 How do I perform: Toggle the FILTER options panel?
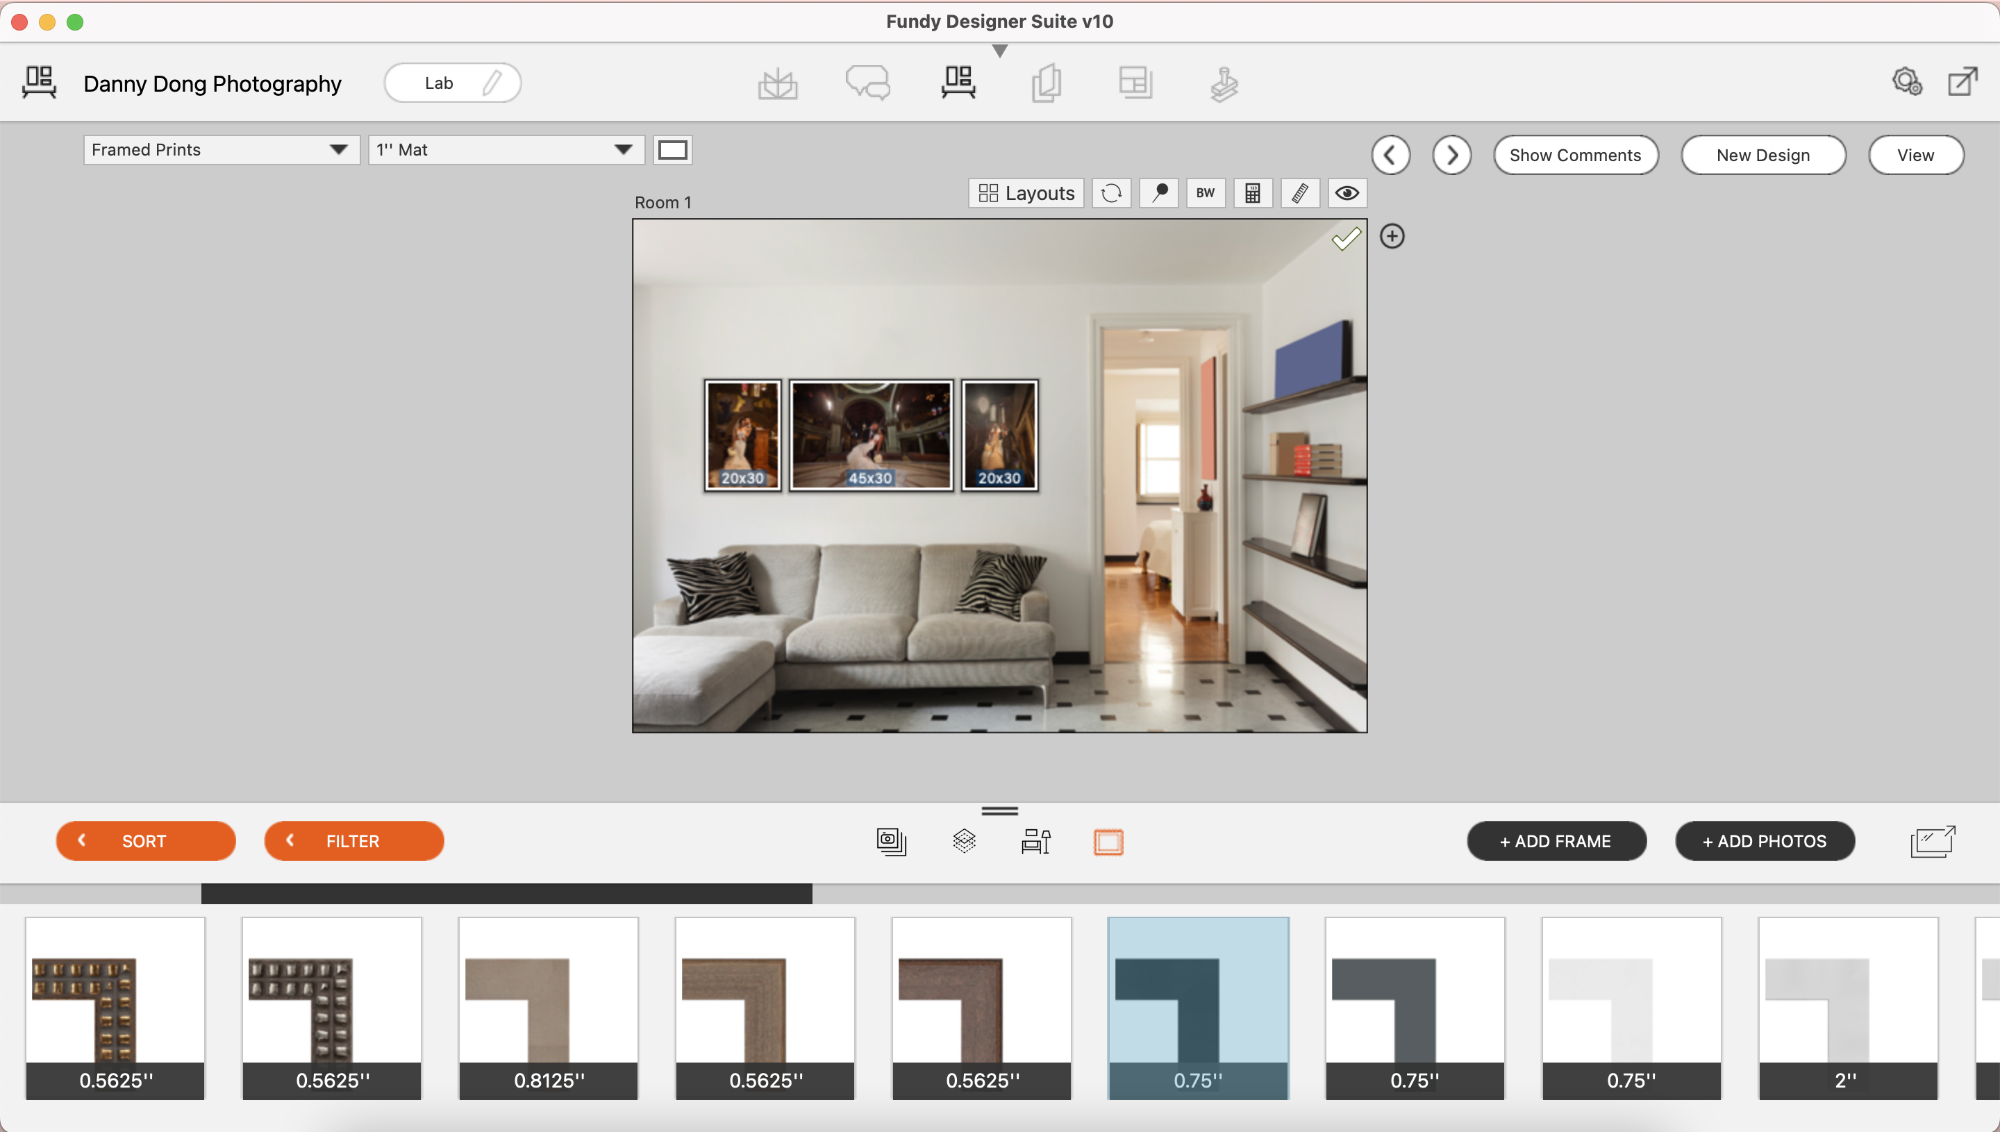pos(353,840)
